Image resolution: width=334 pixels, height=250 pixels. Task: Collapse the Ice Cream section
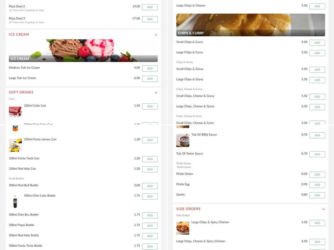click(156, 35)
